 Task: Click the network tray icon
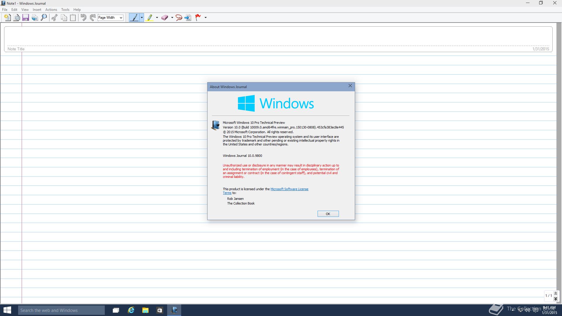520,310
